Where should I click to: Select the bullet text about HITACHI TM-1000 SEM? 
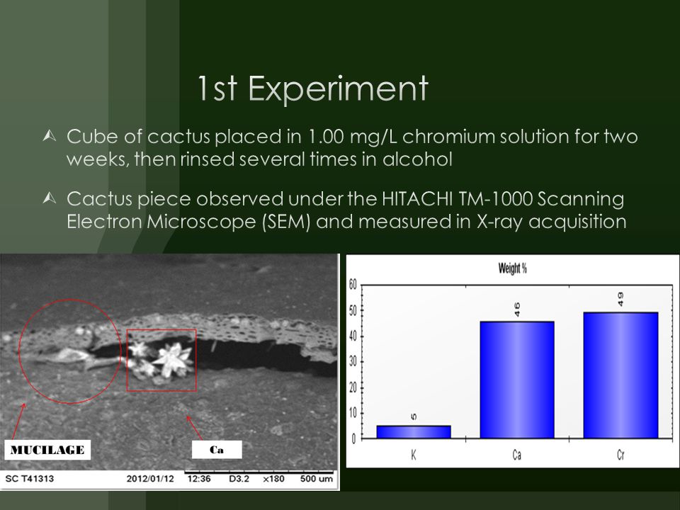tap(346, 210)
